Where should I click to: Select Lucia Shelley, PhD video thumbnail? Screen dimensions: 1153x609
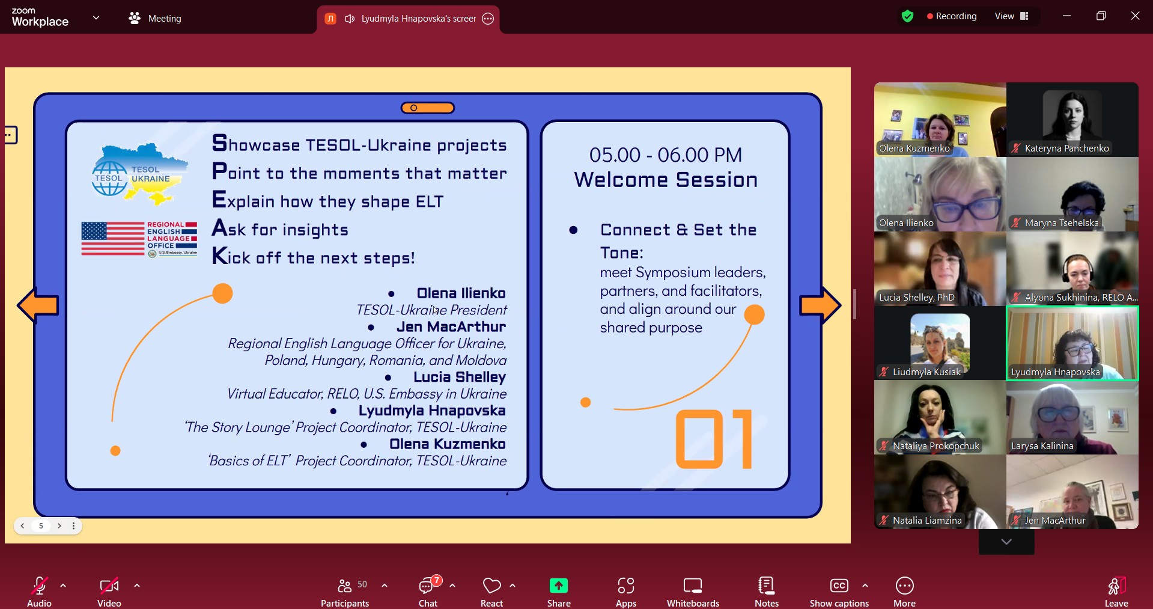[x=940, y=269]
